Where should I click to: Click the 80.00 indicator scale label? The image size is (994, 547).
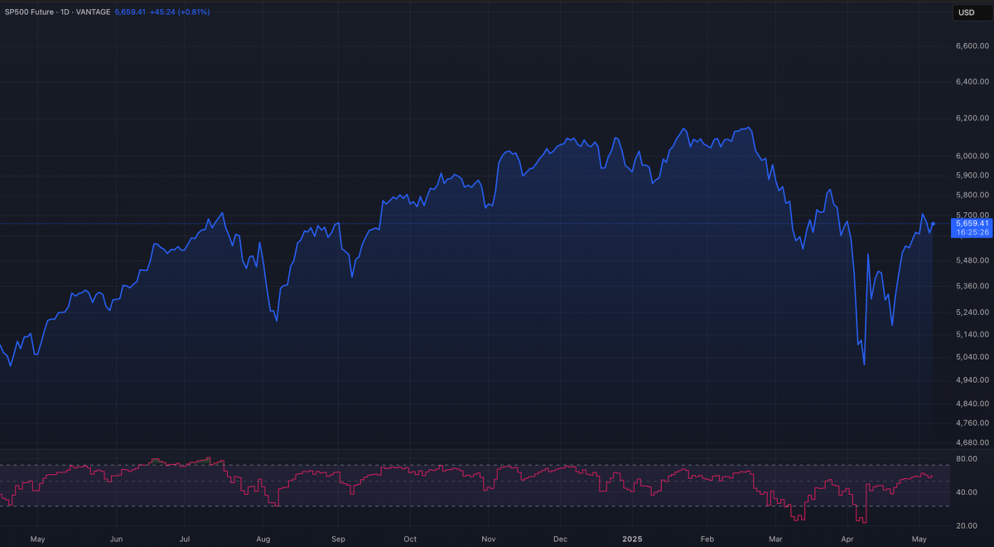(966, 458)
